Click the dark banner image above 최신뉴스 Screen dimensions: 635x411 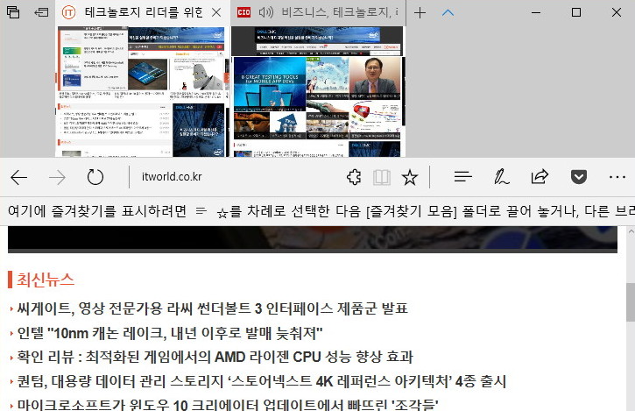click(313, 239)
